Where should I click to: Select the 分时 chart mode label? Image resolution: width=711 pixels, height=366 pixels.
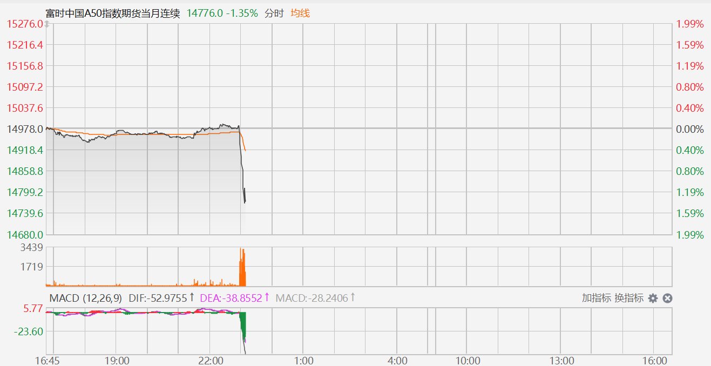(x=274, y=13)
